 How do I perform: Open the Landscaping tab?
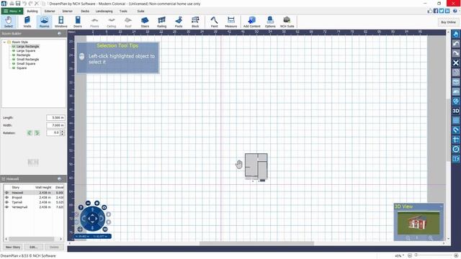coord(104,12)
